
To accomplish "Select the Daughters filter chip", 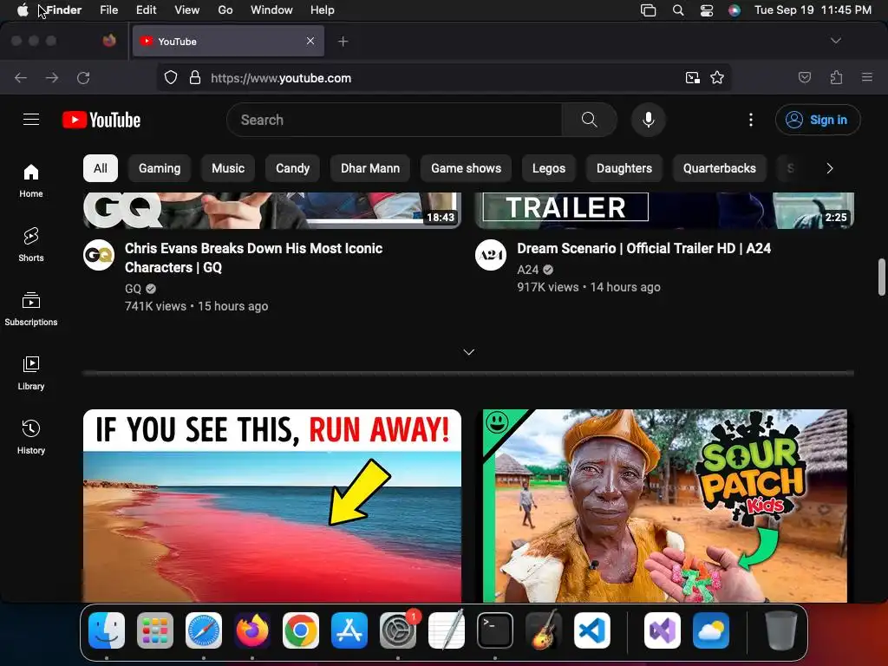I will (624, 168).
